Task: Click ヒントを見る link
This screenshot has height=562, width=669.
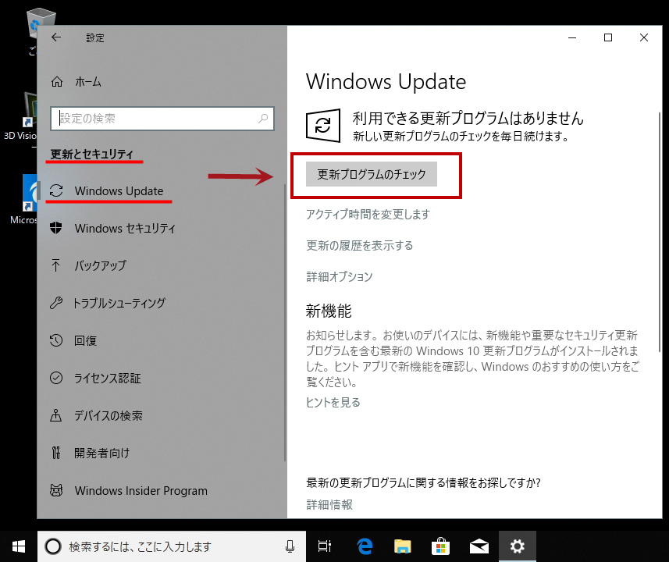Action: coord(333,402)
